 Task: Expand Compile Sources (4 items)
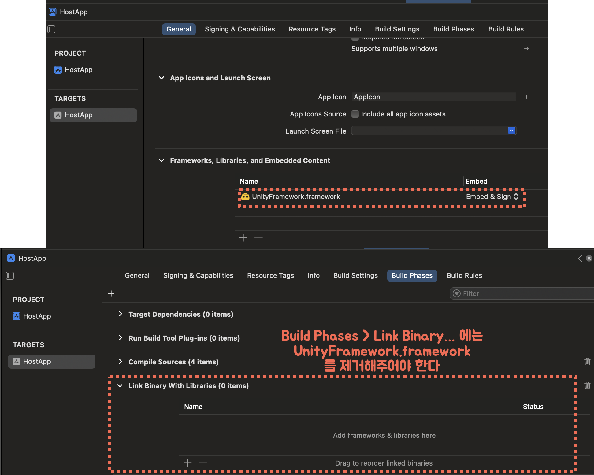tap(120, 362)
